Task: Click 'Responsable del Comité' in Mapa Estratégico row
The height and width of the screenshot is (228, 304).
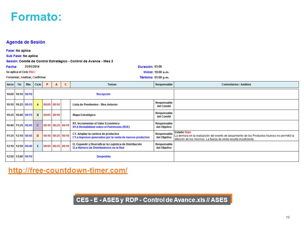Action: 164,115
